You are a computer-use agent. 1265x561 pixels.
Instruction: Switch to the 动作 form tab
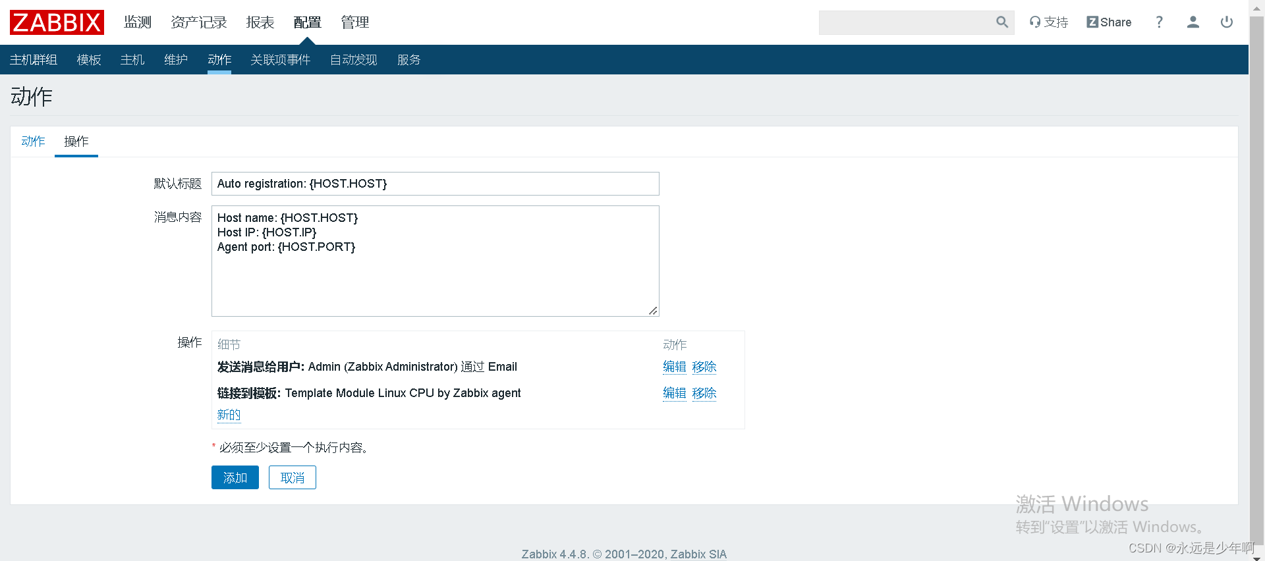coord(33,142)
